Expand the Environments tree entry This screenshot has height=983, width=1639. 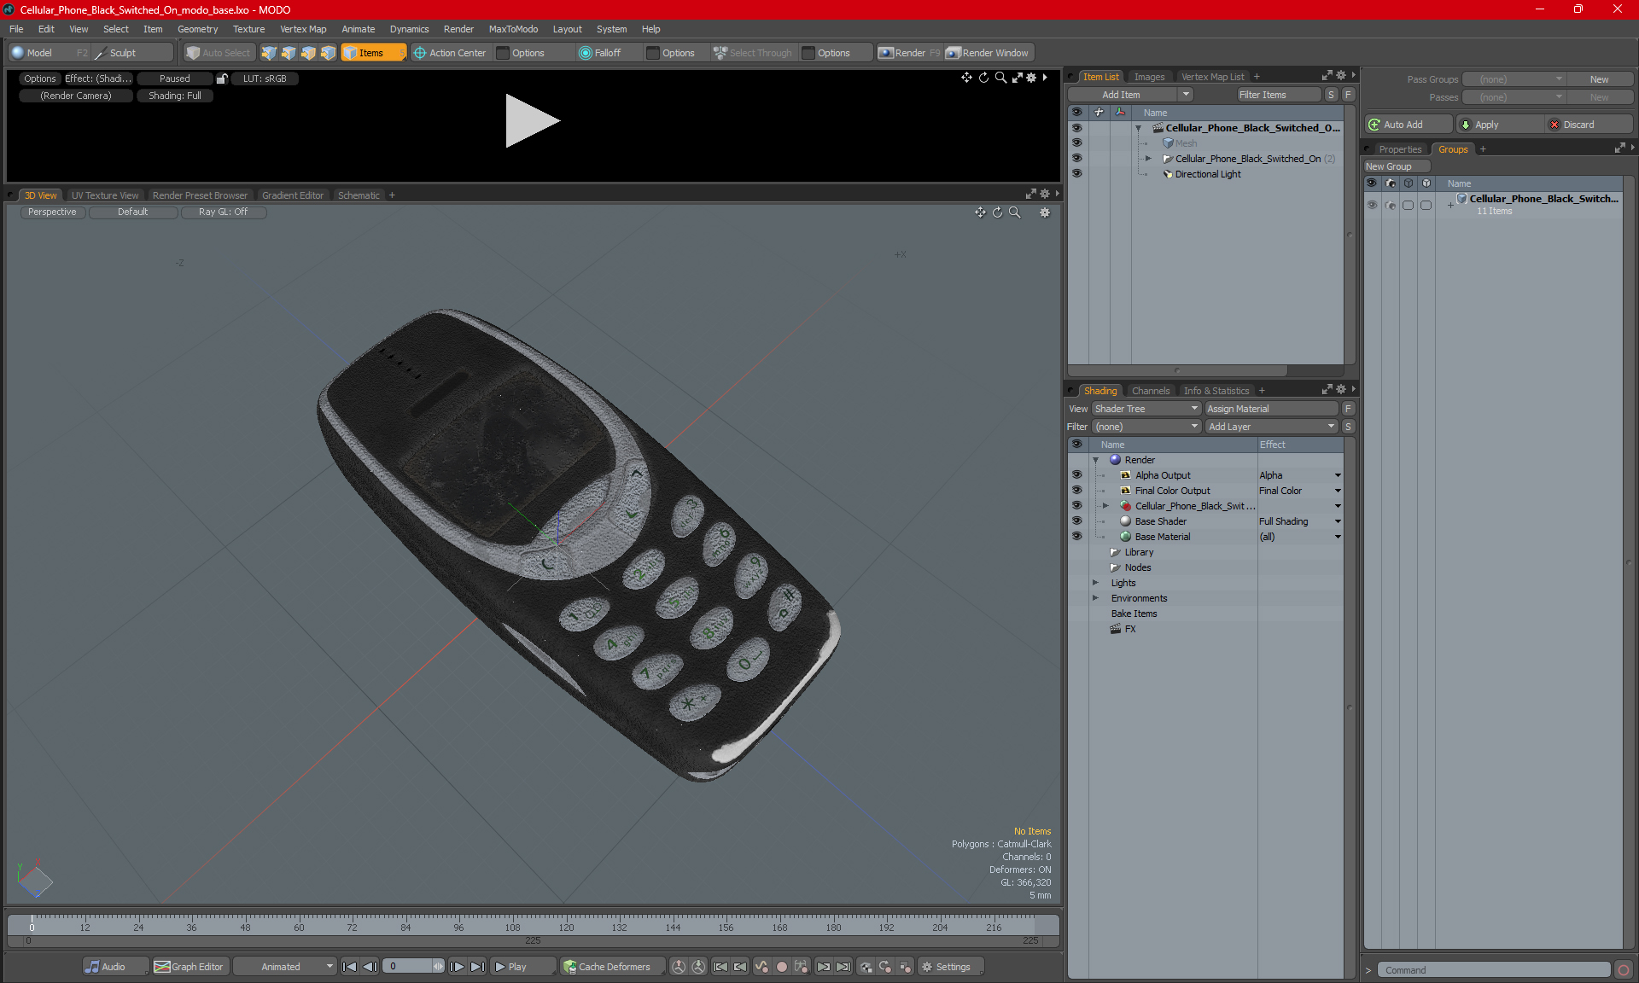pyautogui.click(x=1096, y=598)
